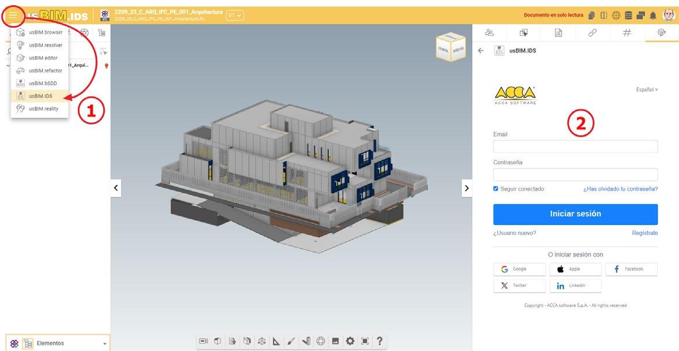This screenshot has height=351, width=679.
Task: Select the measure triangle ruler tool
Action: 276,341
